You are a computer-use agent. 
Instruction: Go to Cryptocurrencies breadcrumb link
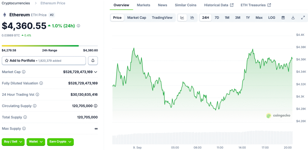(x=16, y=3)
